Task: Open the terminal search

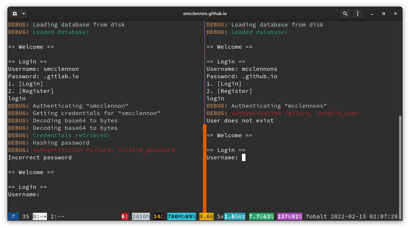Action: 345,13
